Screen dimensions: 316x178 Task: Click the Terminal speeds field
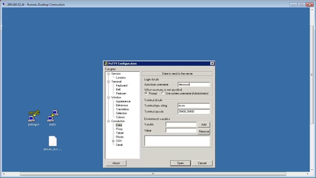pos(194,111)
